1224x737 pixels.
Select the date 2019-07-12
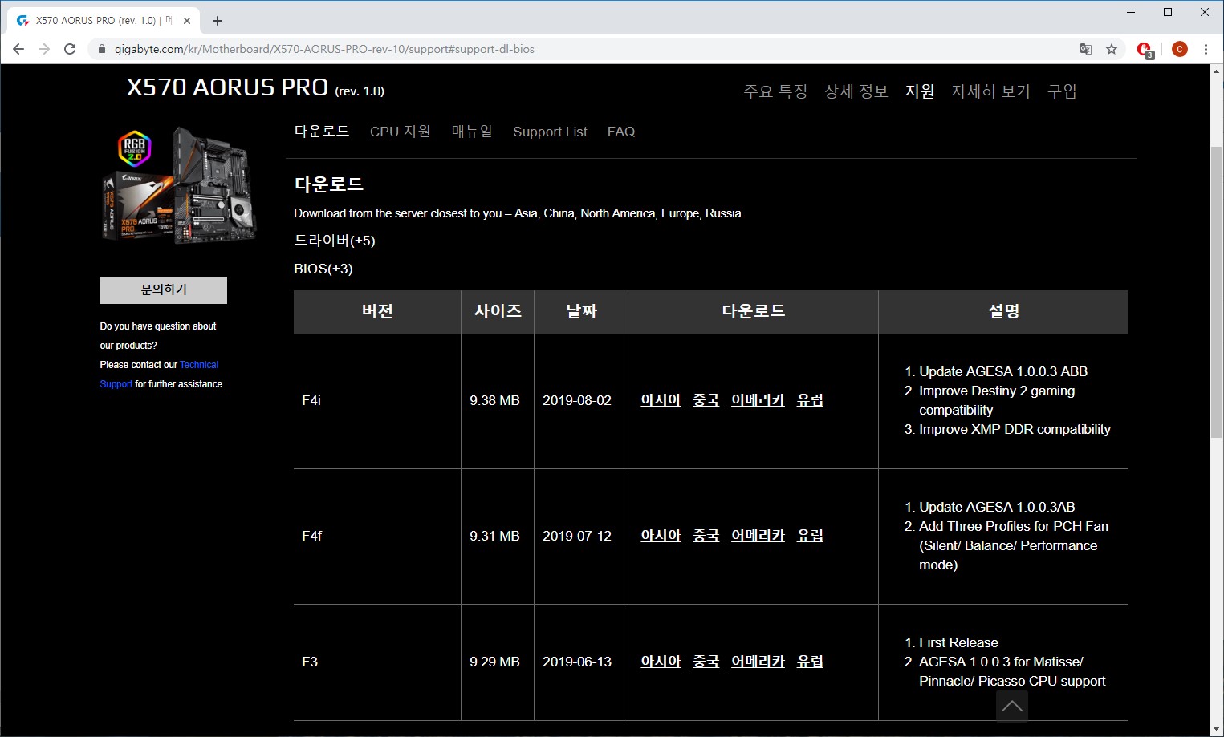[x=577, y=536]
